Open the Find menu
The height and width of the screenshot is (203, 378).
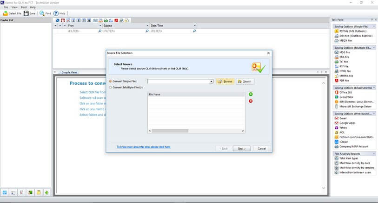tap(24, 7)
